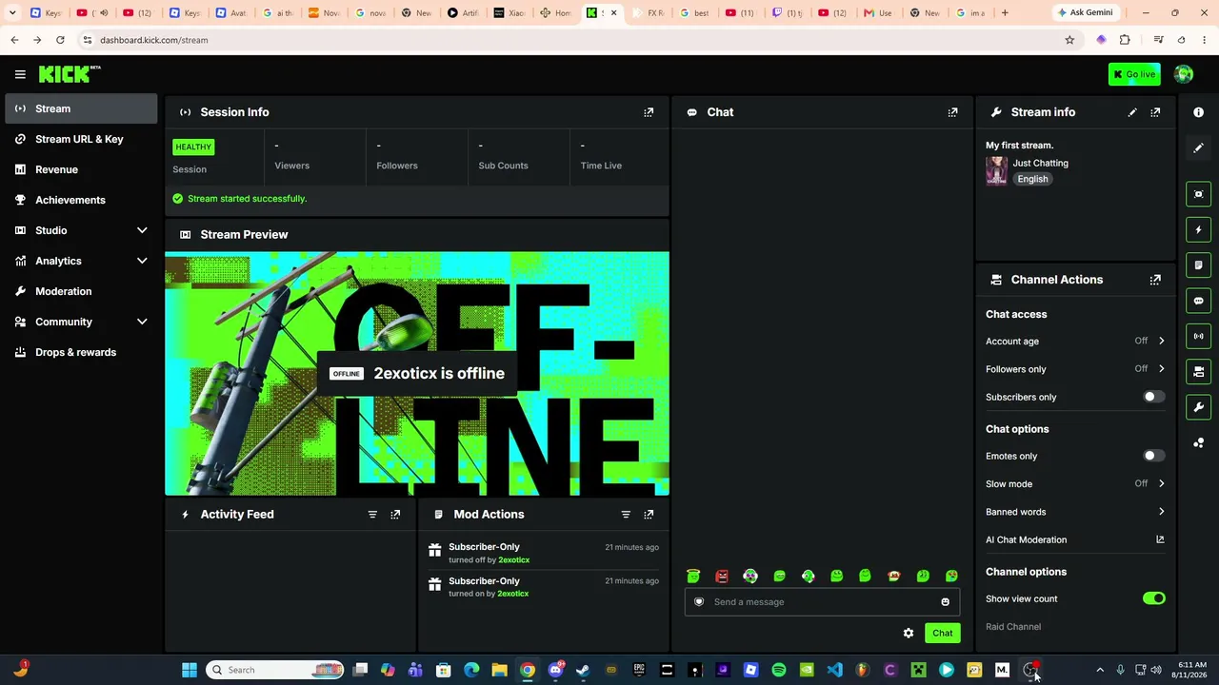Screen dimensions: 1219x685
Task: Go to the Stream page in the sidebar
Action: 81,108
